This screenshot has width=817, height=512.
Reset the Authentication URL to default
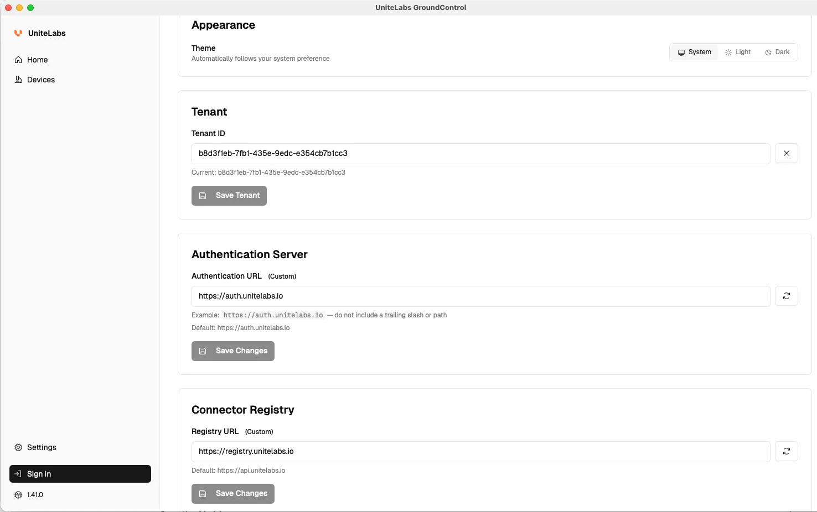point(787,296)
